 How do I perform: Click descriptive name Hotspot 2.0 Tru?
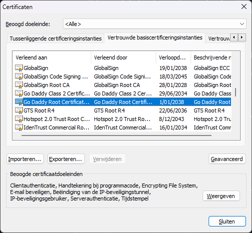[x=213, y=119]
